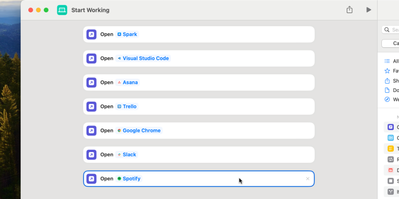Open Web category compass icon
The image size is (399, 199).
[x=387, y=99]
